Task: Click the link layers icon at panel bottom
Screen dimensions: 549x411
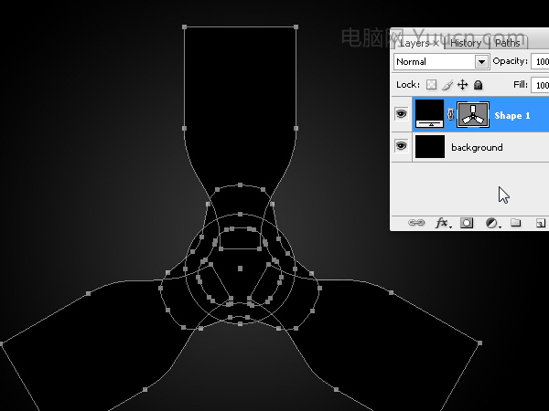Action: click(416, 223)
